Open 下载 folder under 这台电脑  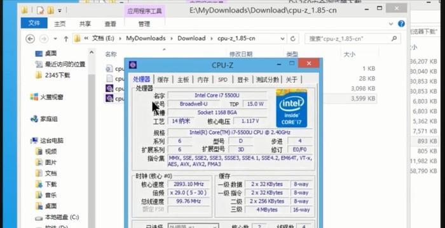click(x=46, y=184)
